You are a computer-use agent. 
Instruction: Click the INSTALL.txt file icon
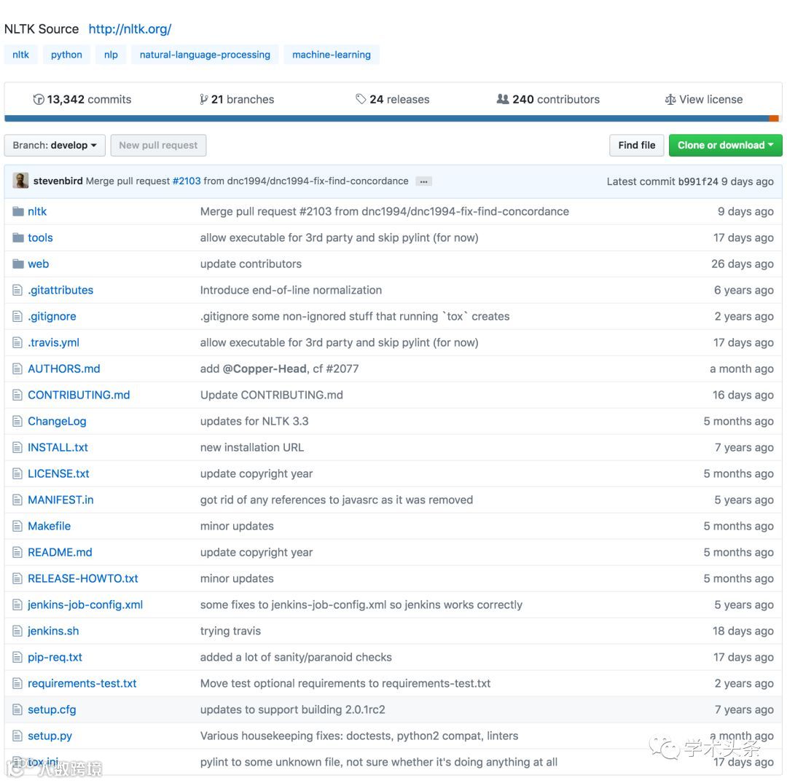(17, 447)
